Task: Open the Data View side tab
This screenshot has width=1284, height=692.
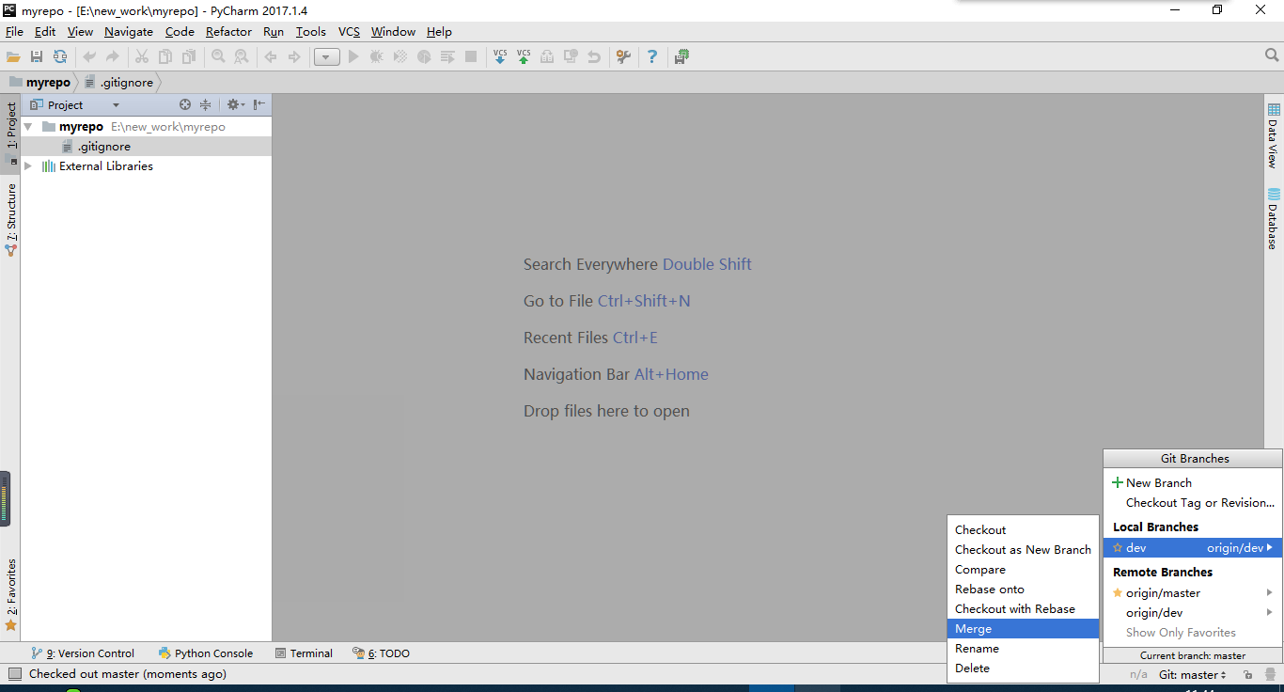Action: [x=1274, y=135]
